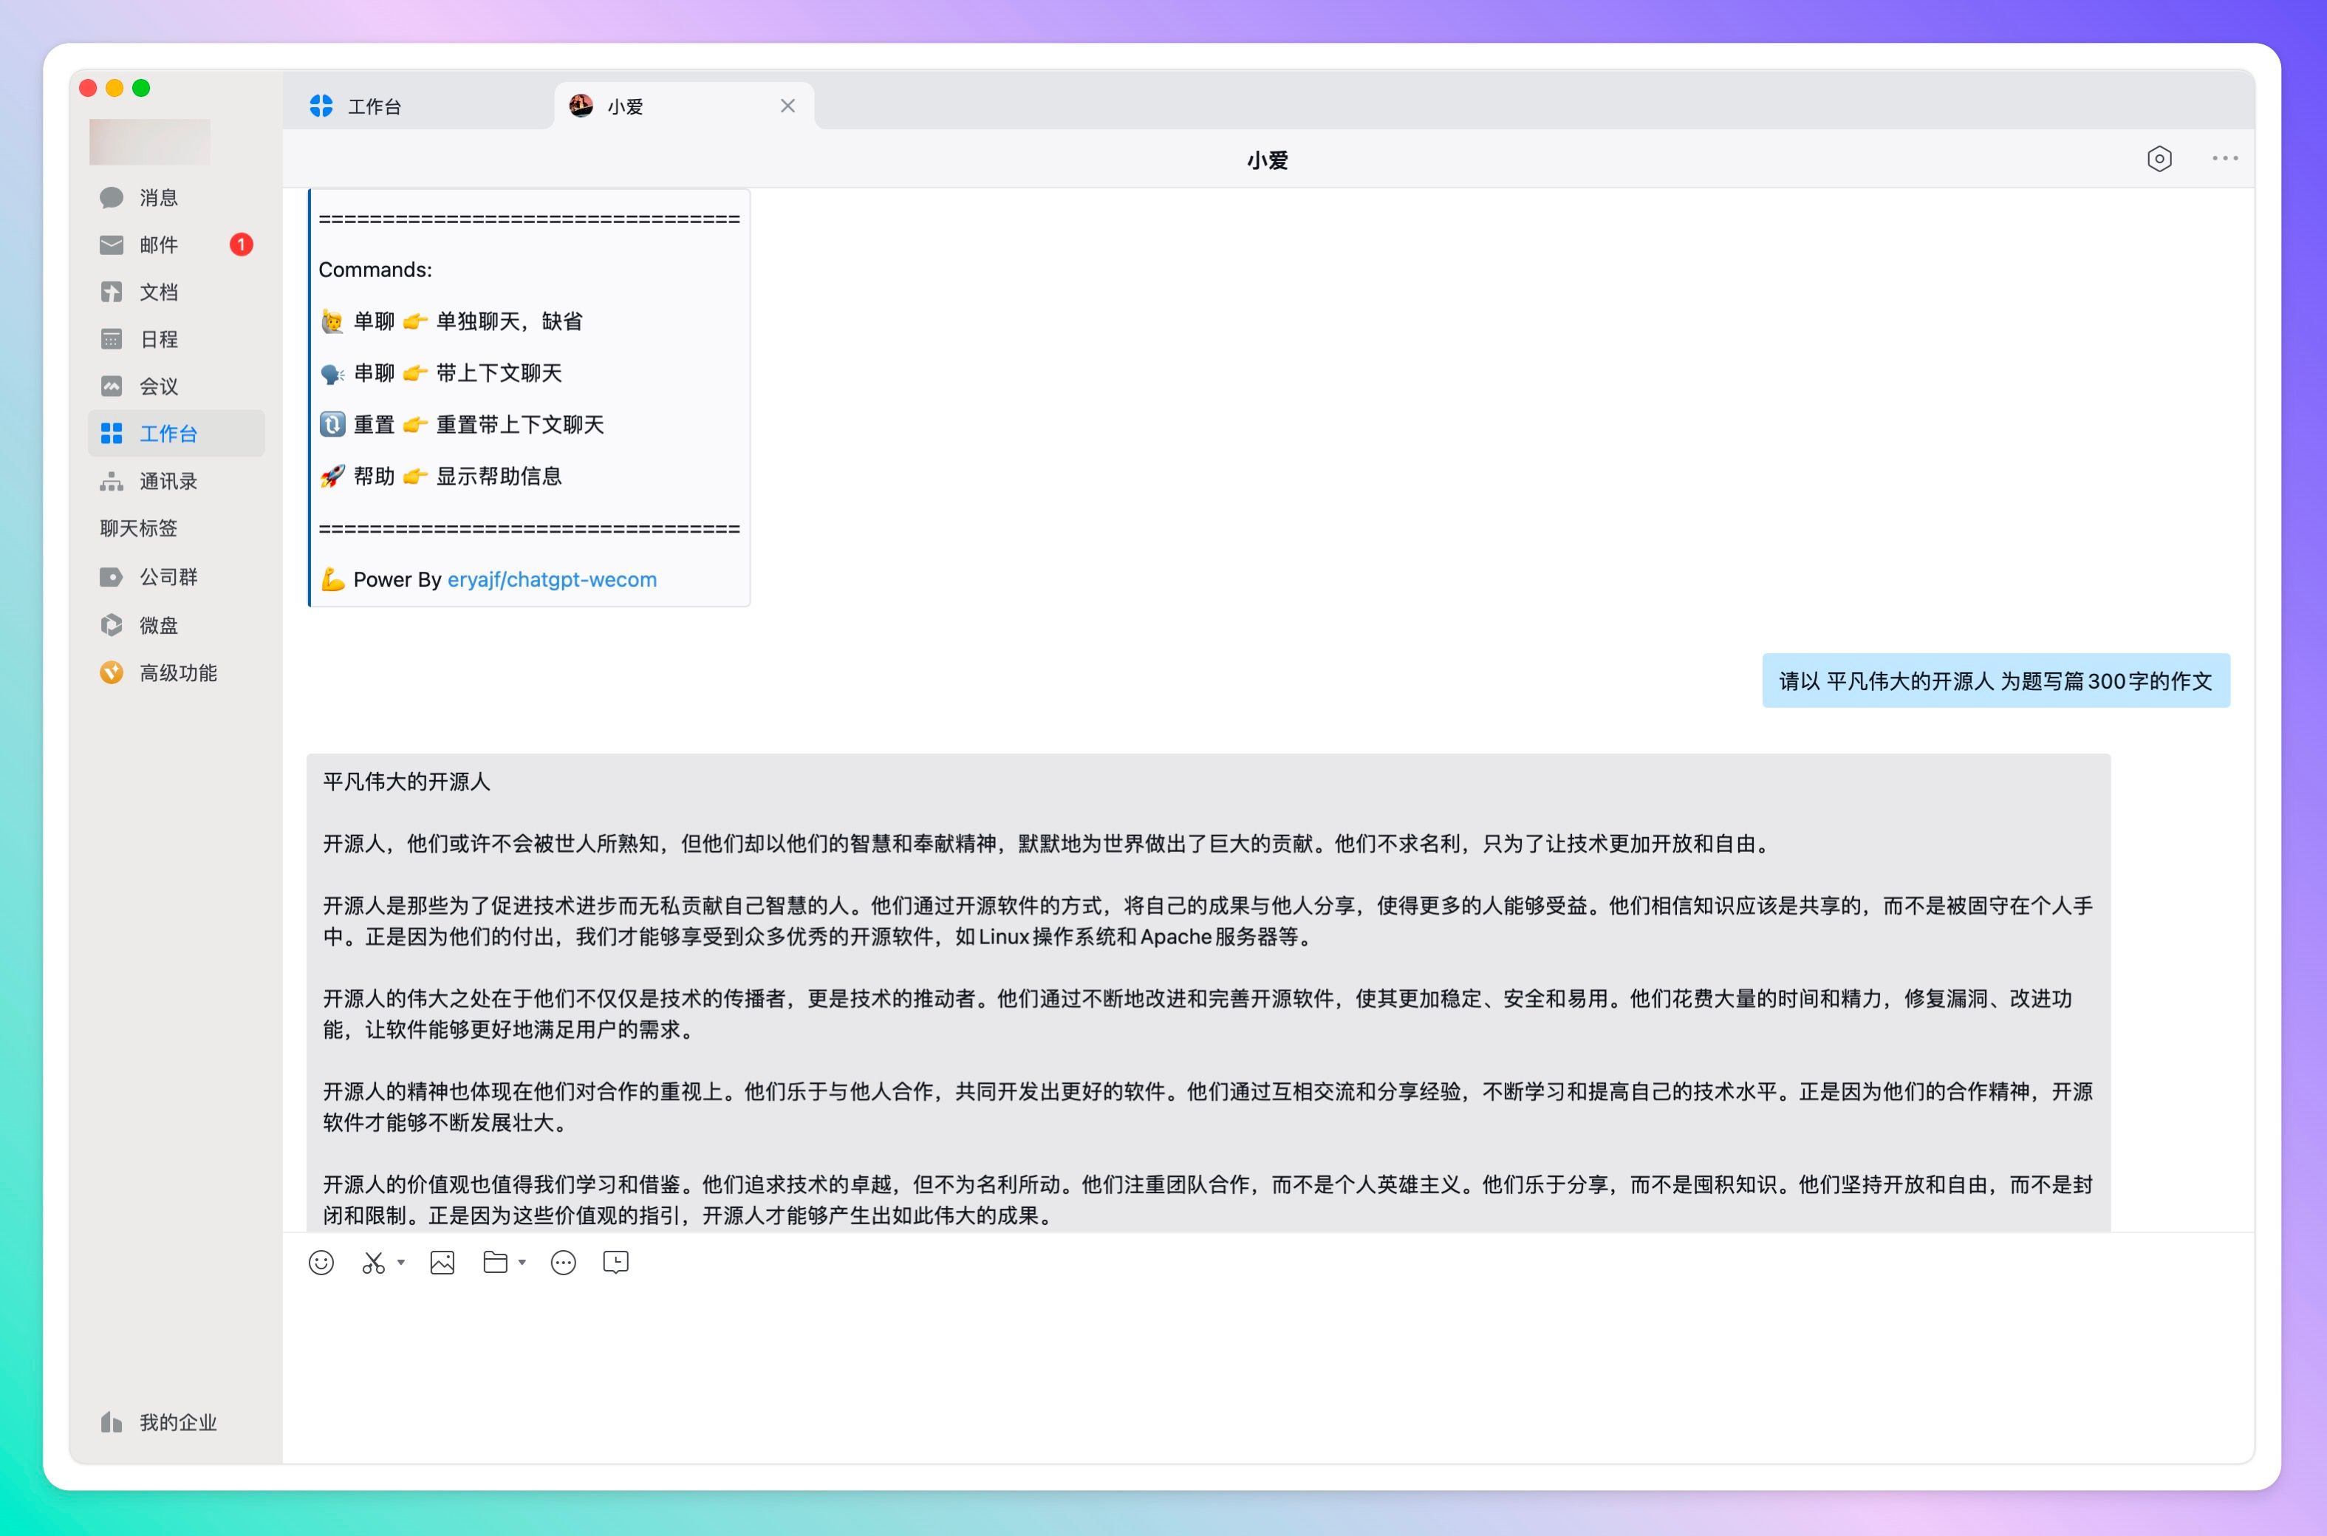
Task: Expand the folder icon dropdown arrow
Action: click(523, 1263)
